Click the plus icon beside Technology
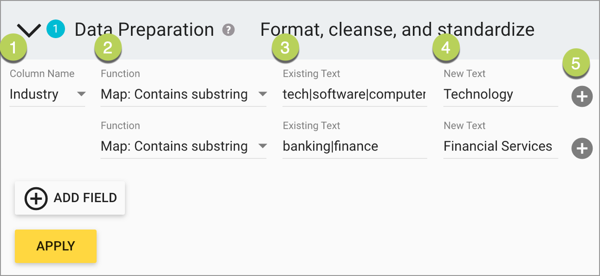 [582, 97]
